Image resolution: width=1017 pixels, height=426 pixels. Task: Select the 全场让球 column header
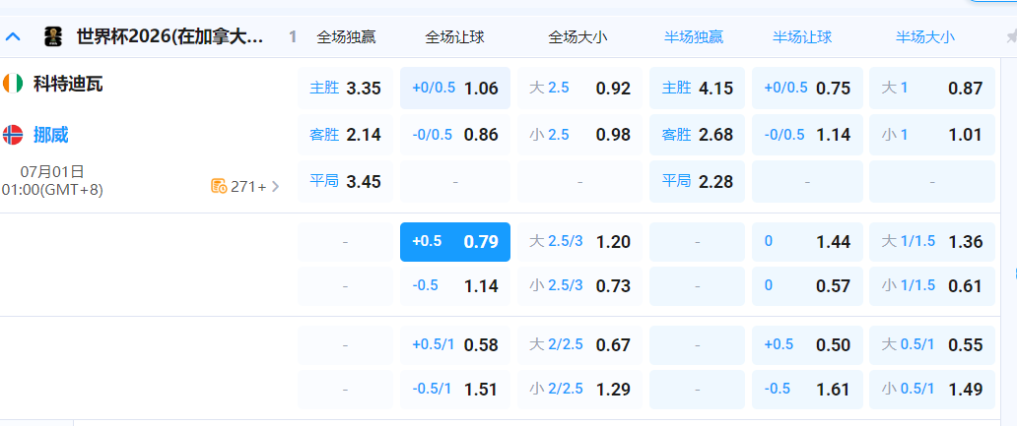point(454,37)
